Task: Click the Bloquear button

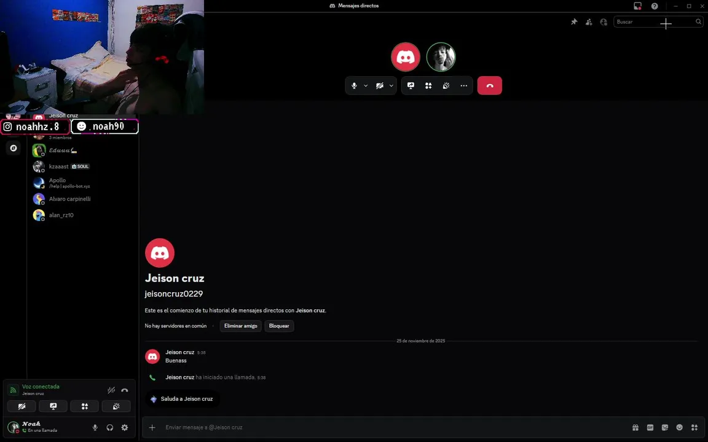Action: 279,325
